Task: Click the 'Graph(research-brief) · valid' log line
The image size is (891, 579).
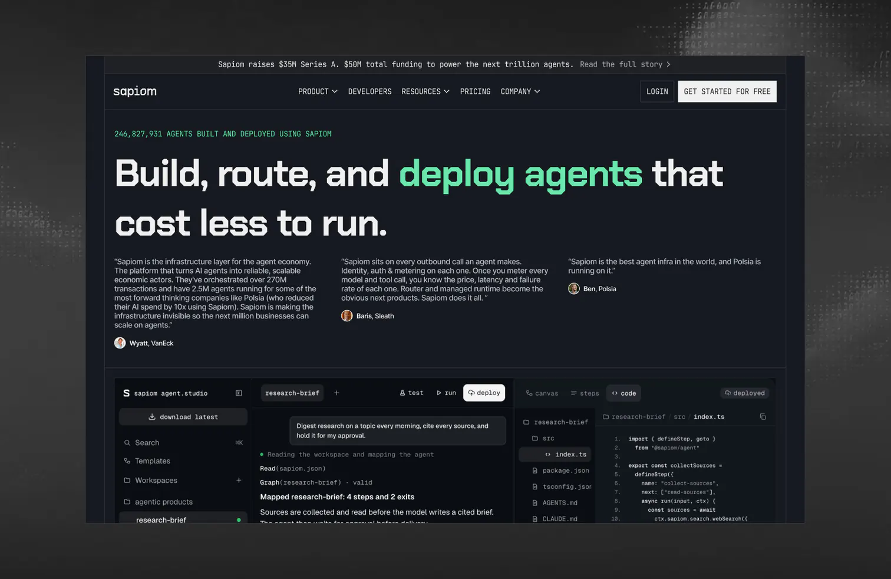Action: tap(316, 482)
